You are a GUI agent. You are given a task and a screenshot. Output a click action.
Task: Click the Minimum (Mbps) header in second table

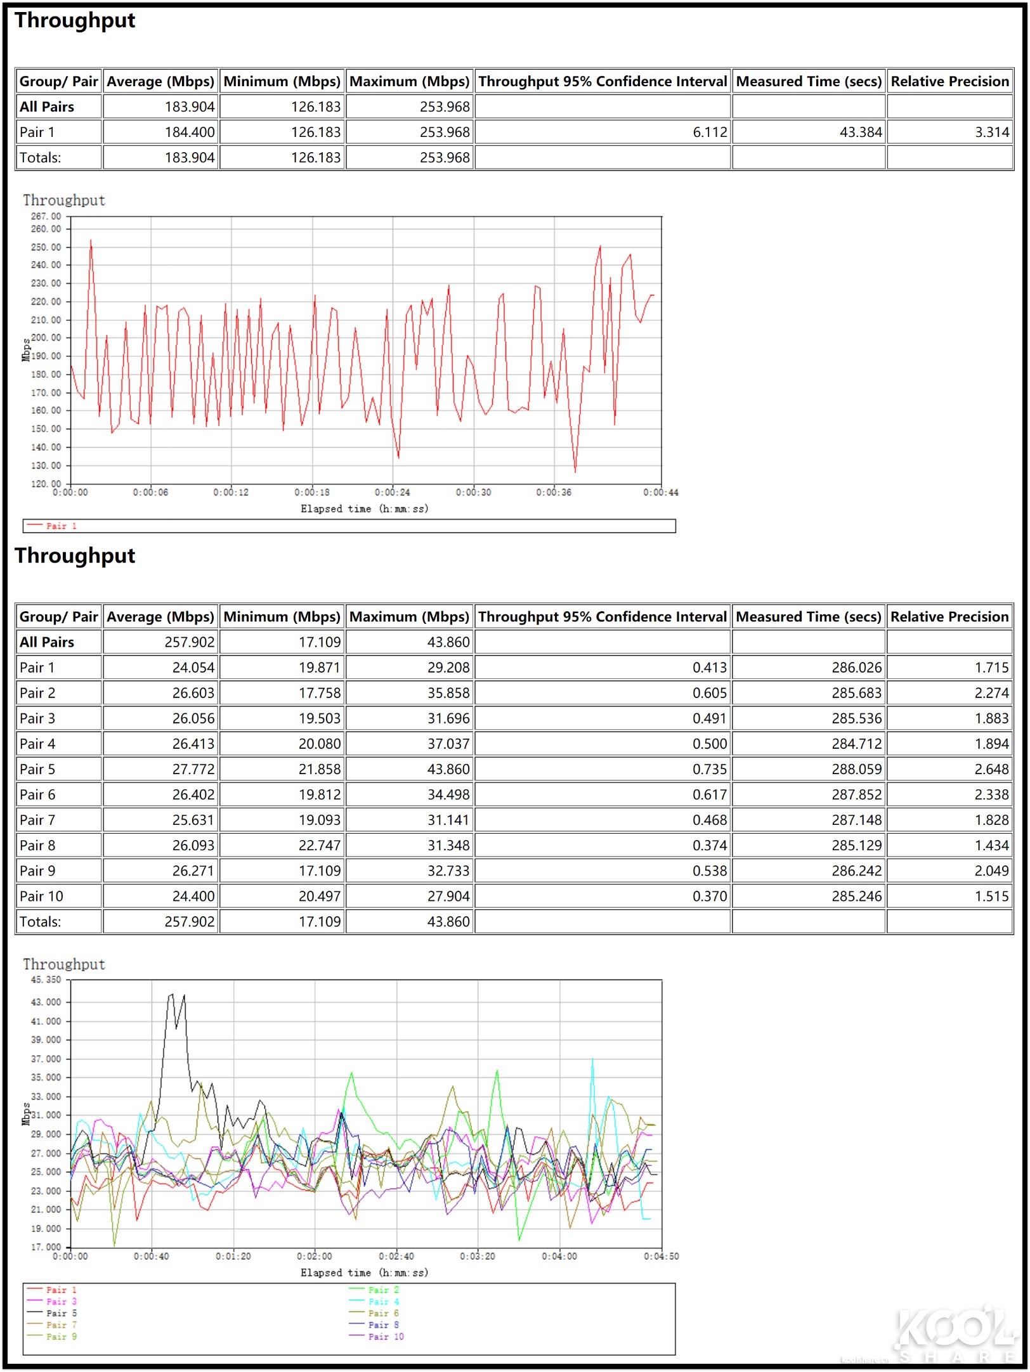[282, 617]
